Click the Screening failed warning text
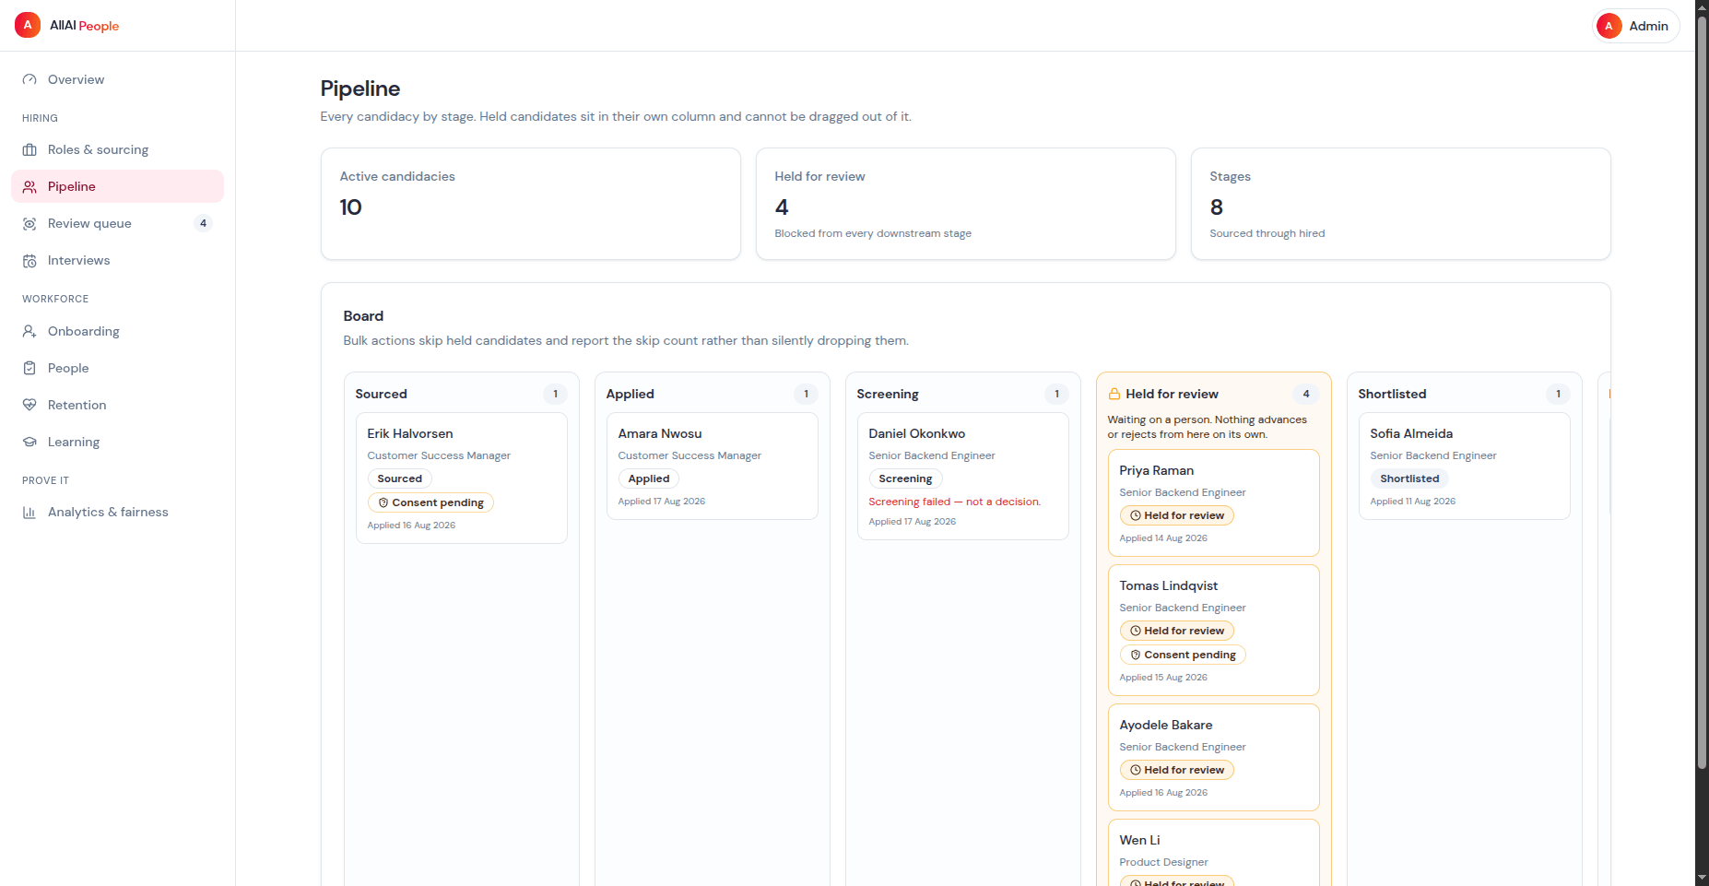 pos(954,502)
